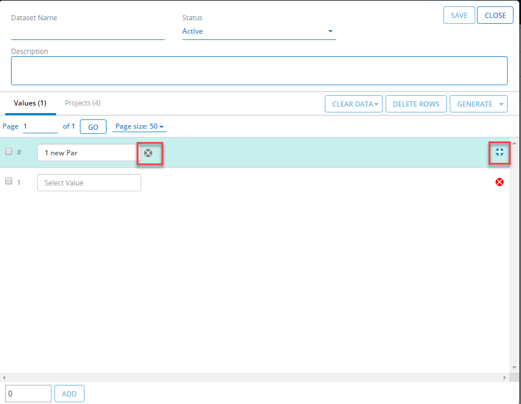This screenshot has width=521, height=404.
Task: Remove row 1 with the red delete icon
Action: [x=499, y=181]
